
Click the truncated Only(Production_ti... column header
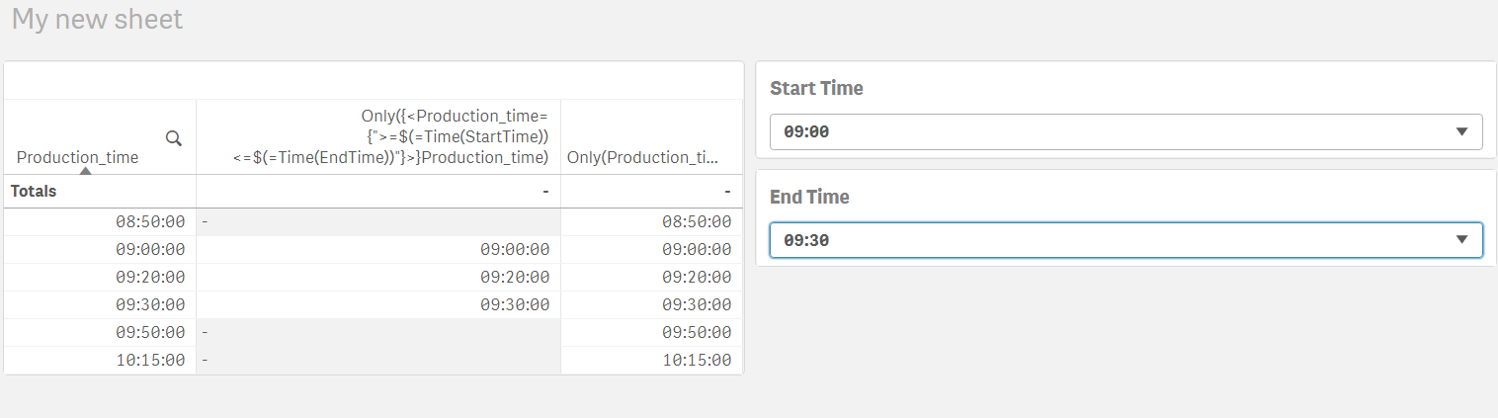pyautogui.click(x=642, y=157)
